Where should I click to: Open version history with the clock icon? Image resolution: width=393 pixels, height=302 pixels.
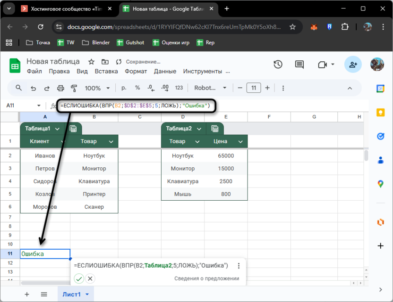278,65
